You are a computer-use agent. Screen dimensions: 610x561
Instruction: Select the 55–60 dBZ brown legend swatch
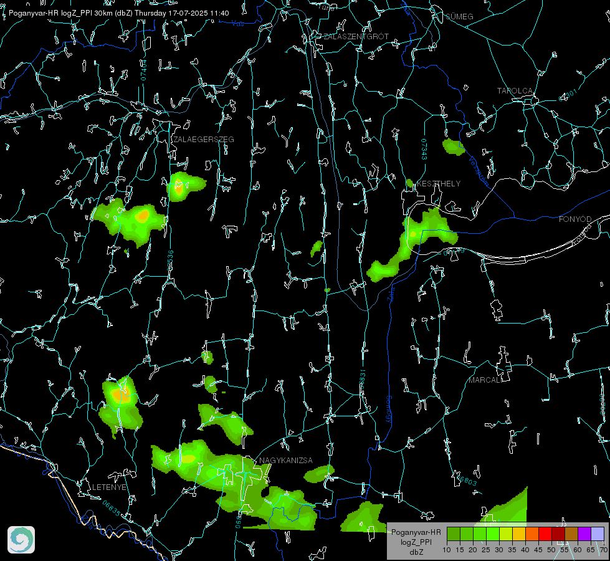click(x=571, y=534)
